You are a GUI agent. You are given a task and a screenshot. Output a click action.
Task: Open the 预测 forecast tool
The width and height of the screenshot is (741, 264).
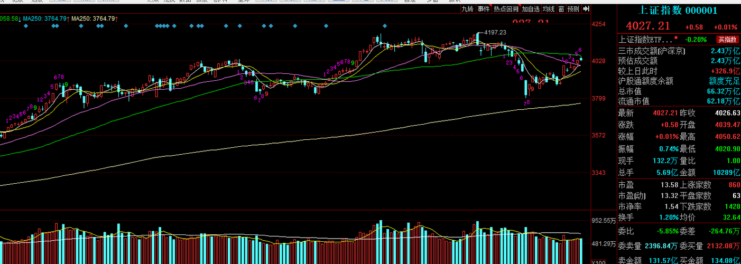point(573,9)
